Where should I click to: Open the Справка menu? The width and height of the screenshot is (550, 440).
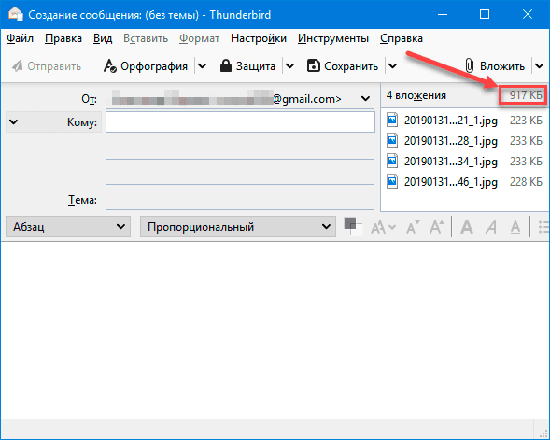402,38
